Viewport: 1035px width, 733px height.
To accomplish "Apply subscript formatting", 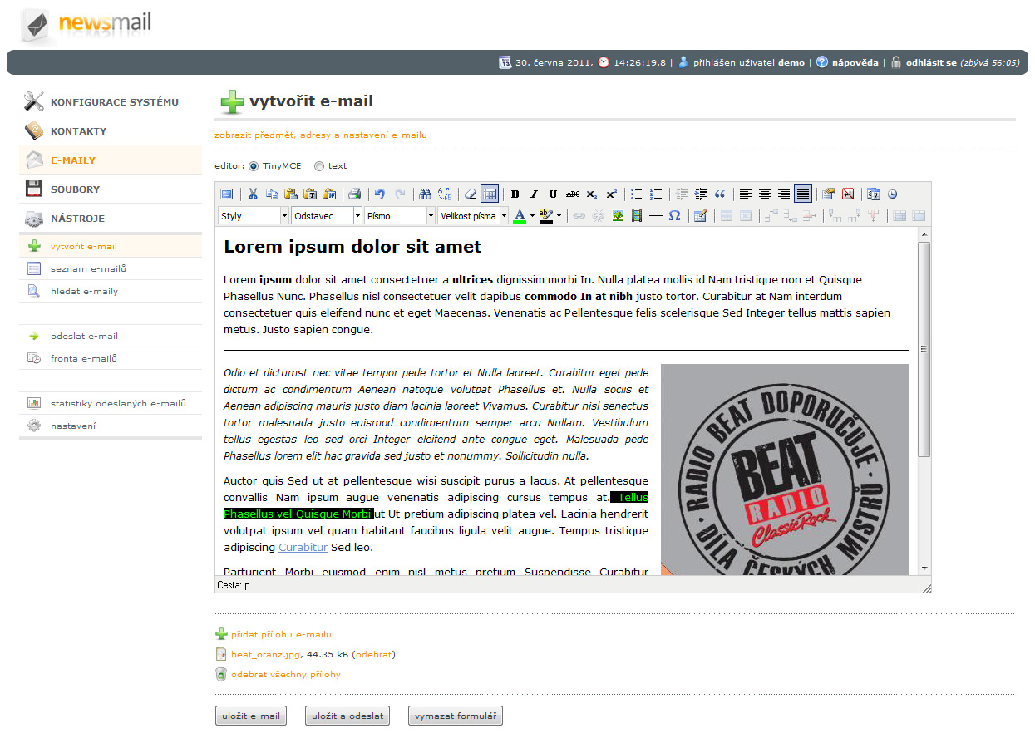I will click(x=591, y=194).
